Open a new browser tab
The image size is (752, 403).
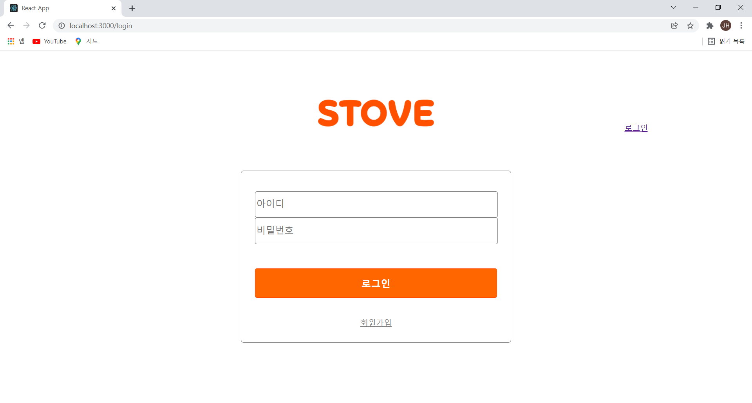pyautogui.click(x=132, y=8)
